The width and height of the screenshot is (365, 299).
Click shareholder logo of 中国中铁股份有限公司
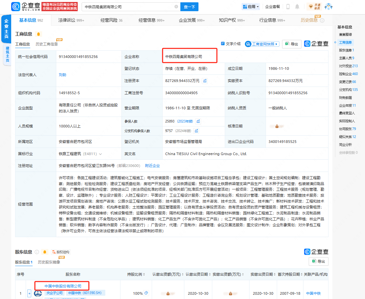click(x=38, y=294)
